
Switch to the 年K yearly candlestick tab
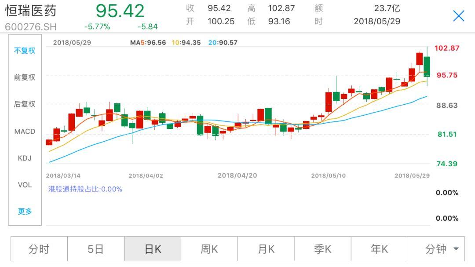[x=379, y=249]
